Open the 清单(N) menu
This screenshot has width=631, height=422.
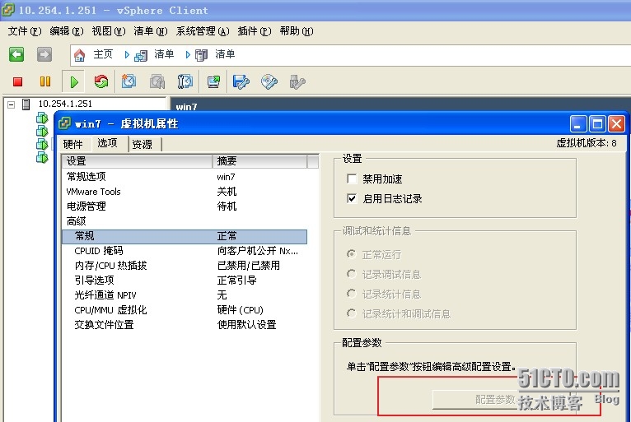tap(151, 31)
